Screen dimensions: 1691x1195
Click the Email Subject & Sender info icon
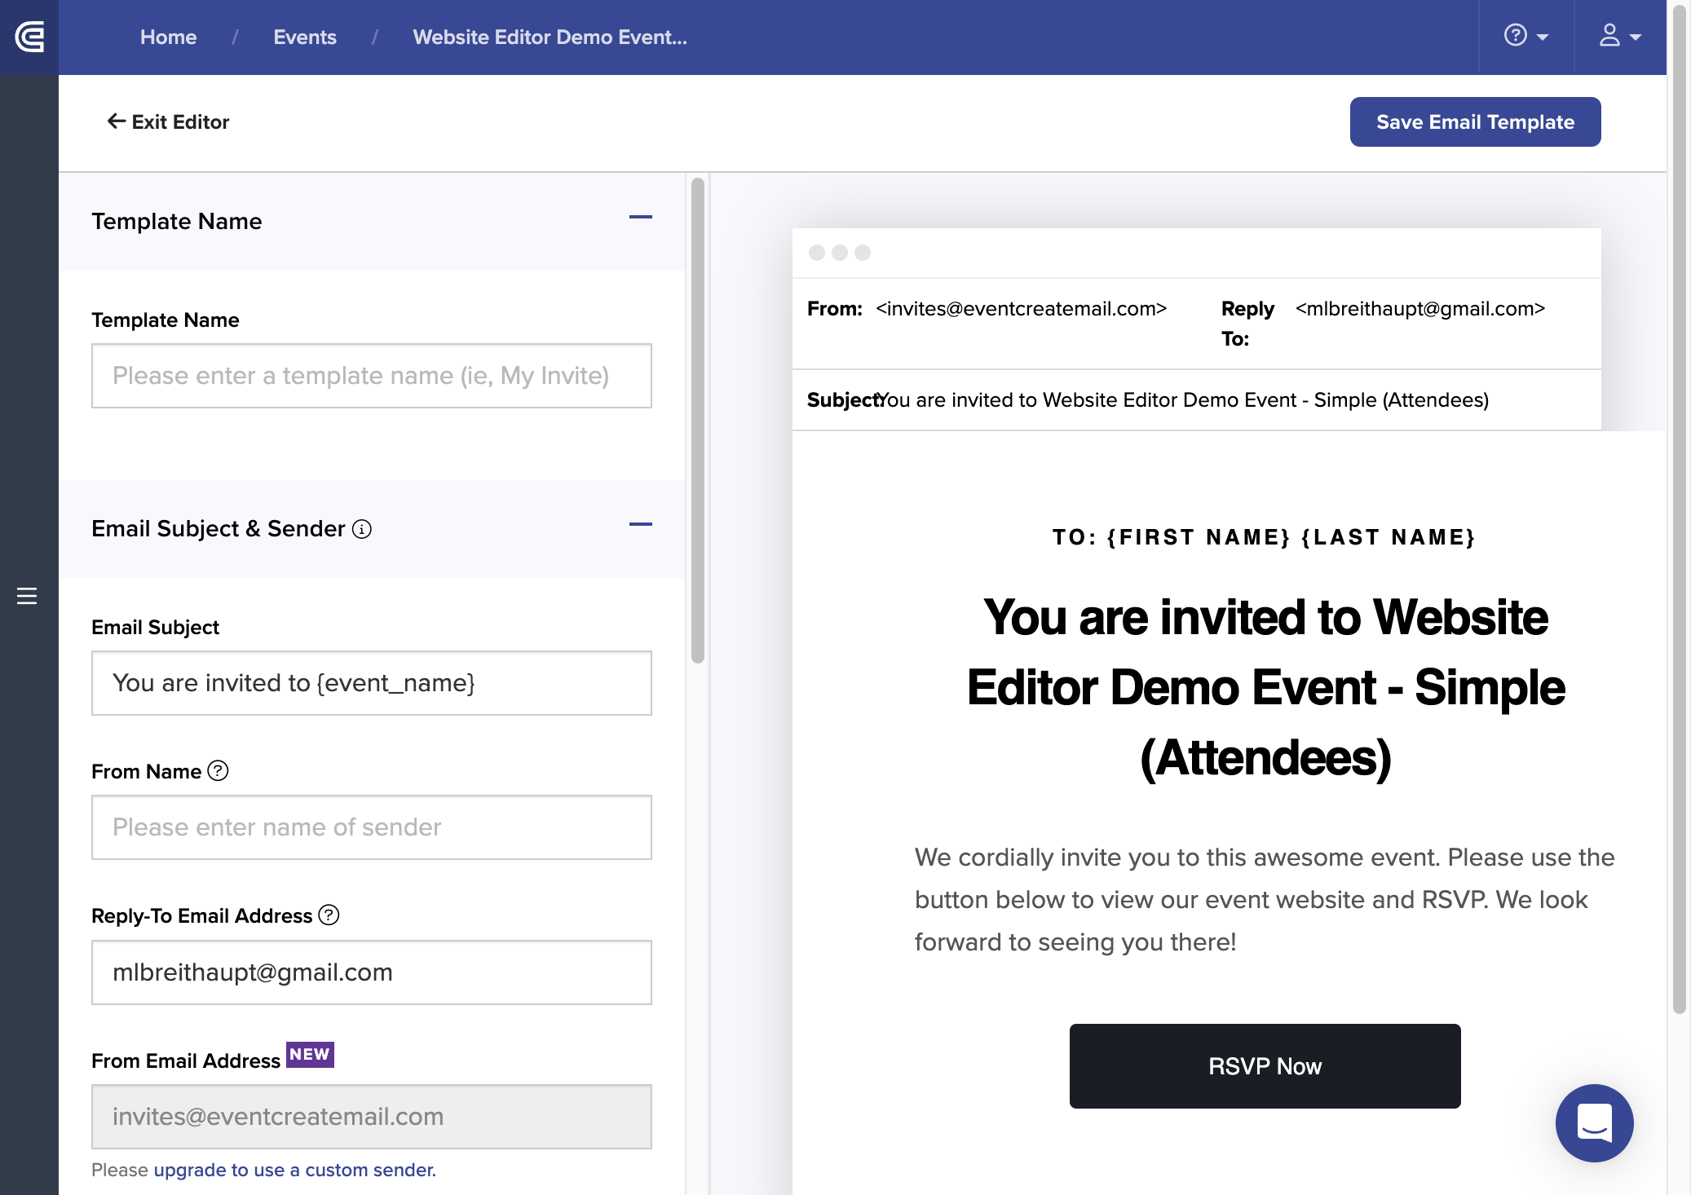[362, 529]
